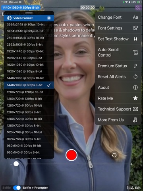Select 1920x1440 @ 30fps 10-bit
143x191 pixels.
point(29,51)
